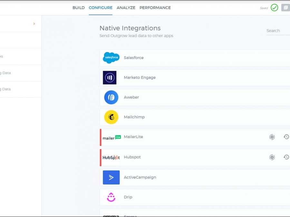The height and width of the screenshot is (217, 290).
Task: Open the Hubspot integration name
Action: [132, 157]
